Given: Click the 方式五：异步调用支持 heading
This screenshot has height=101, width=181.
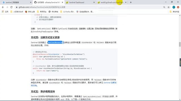Looking at the screenshot, I should pos(43,92).
